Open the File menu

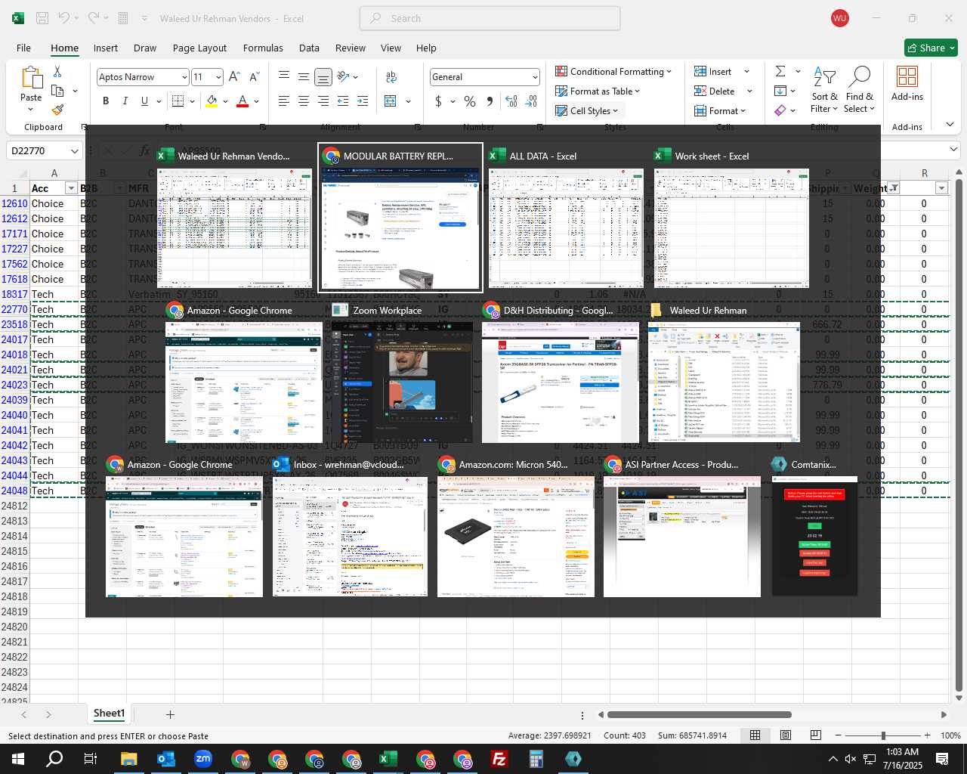pos(24,48)
